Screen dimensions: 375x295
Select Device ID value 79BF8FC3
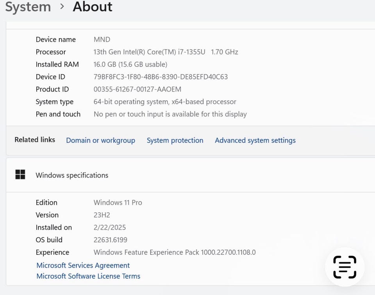click(161, 77)
